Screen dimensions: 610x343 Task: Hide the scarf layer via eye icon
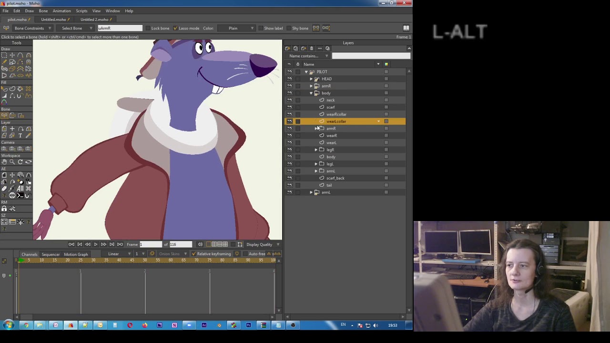(x=289, y=107)
